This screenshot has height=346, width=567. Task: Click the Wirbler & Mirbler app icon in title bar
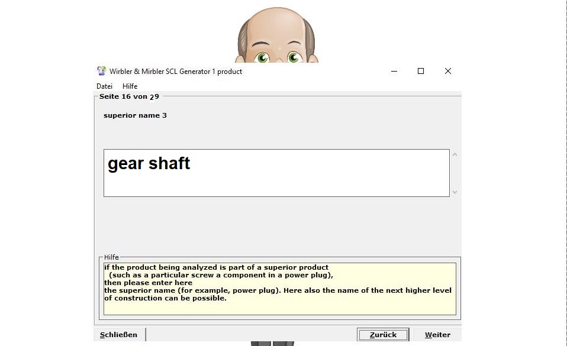pos(101,71)
